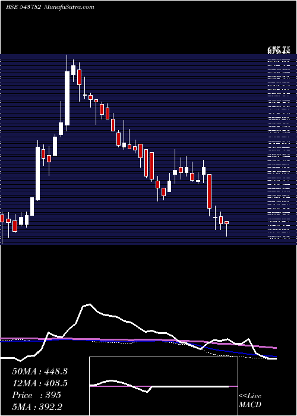The image size is (297, 416).
Task: Click the BSE 543782 ticker label
Action: [x=23, y=7]
